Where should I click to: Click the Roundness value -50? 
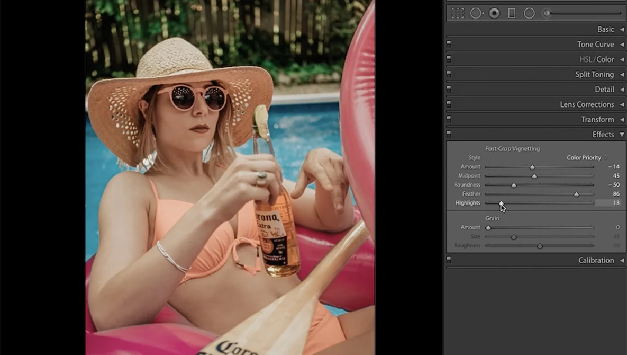[614, 185]
